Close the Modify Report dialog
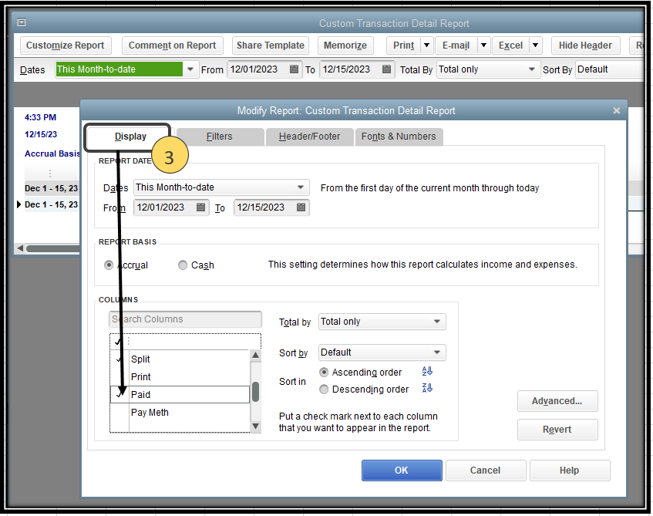The height and width of the screenshot is (516, 653). [616, 110]
